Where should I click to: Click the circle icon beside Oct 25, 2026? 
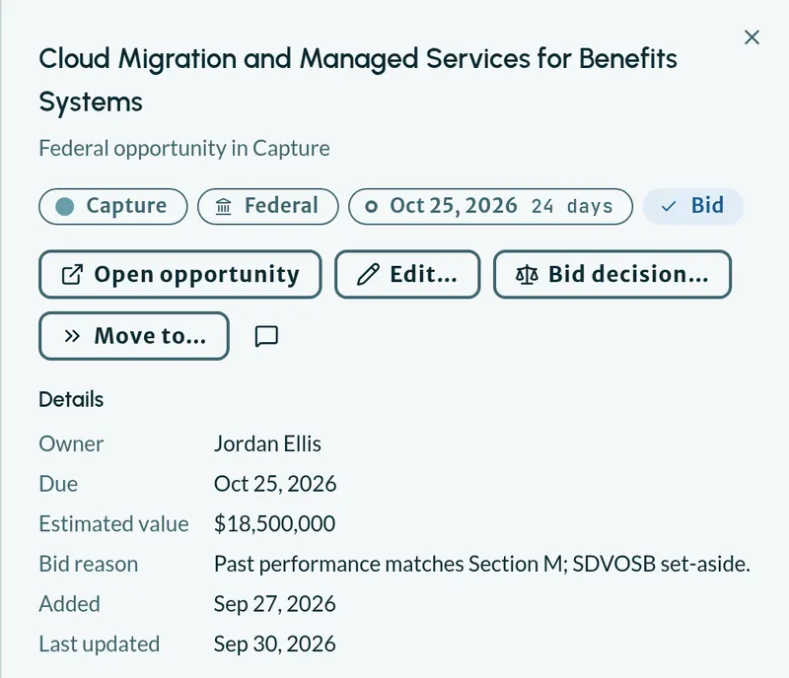point(372,206)
